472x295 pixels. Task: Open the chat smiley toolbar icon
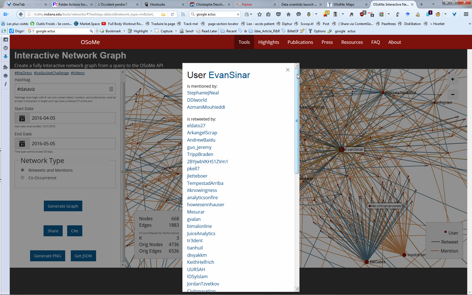coord(299,14)
